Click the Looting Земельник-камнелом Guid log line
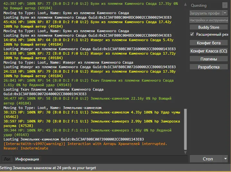This screenshot has width=231, height=172. click(73, 139)
